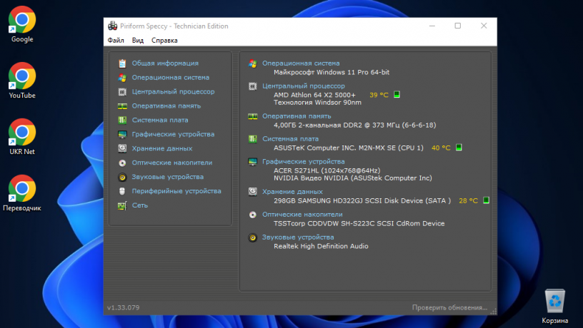Click green temperature indicator next to 40 °C

[459, 148]
